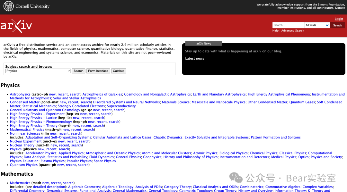Open the Quantum Physics link
Image resolution: width=347 pixels, height=192 pixels.
(24, 165)
